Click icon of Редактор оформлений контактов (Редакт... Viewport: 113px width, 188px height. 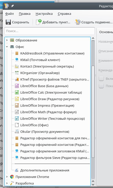tap(17, 145)
